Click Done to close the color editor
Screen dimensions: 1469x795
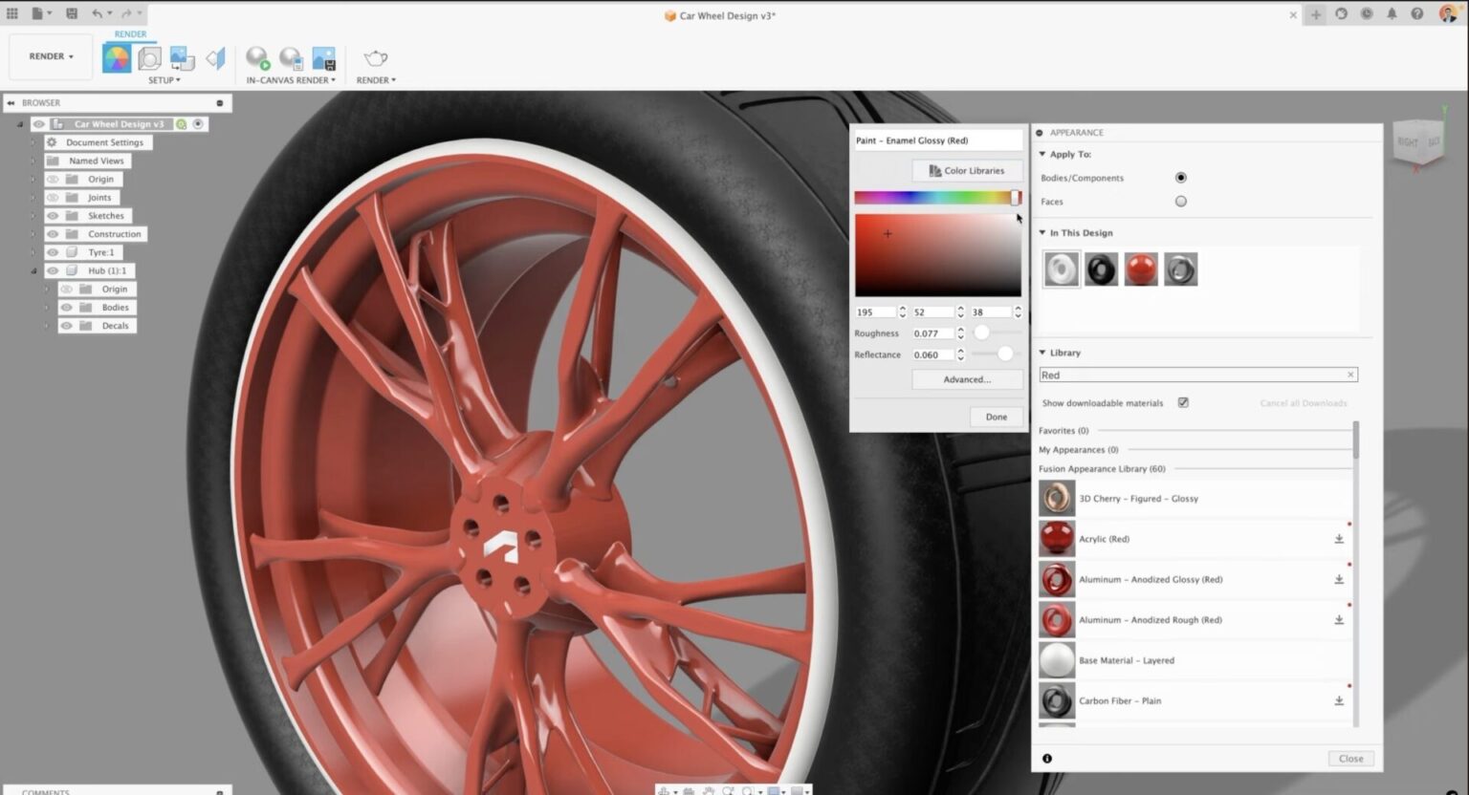996,417
